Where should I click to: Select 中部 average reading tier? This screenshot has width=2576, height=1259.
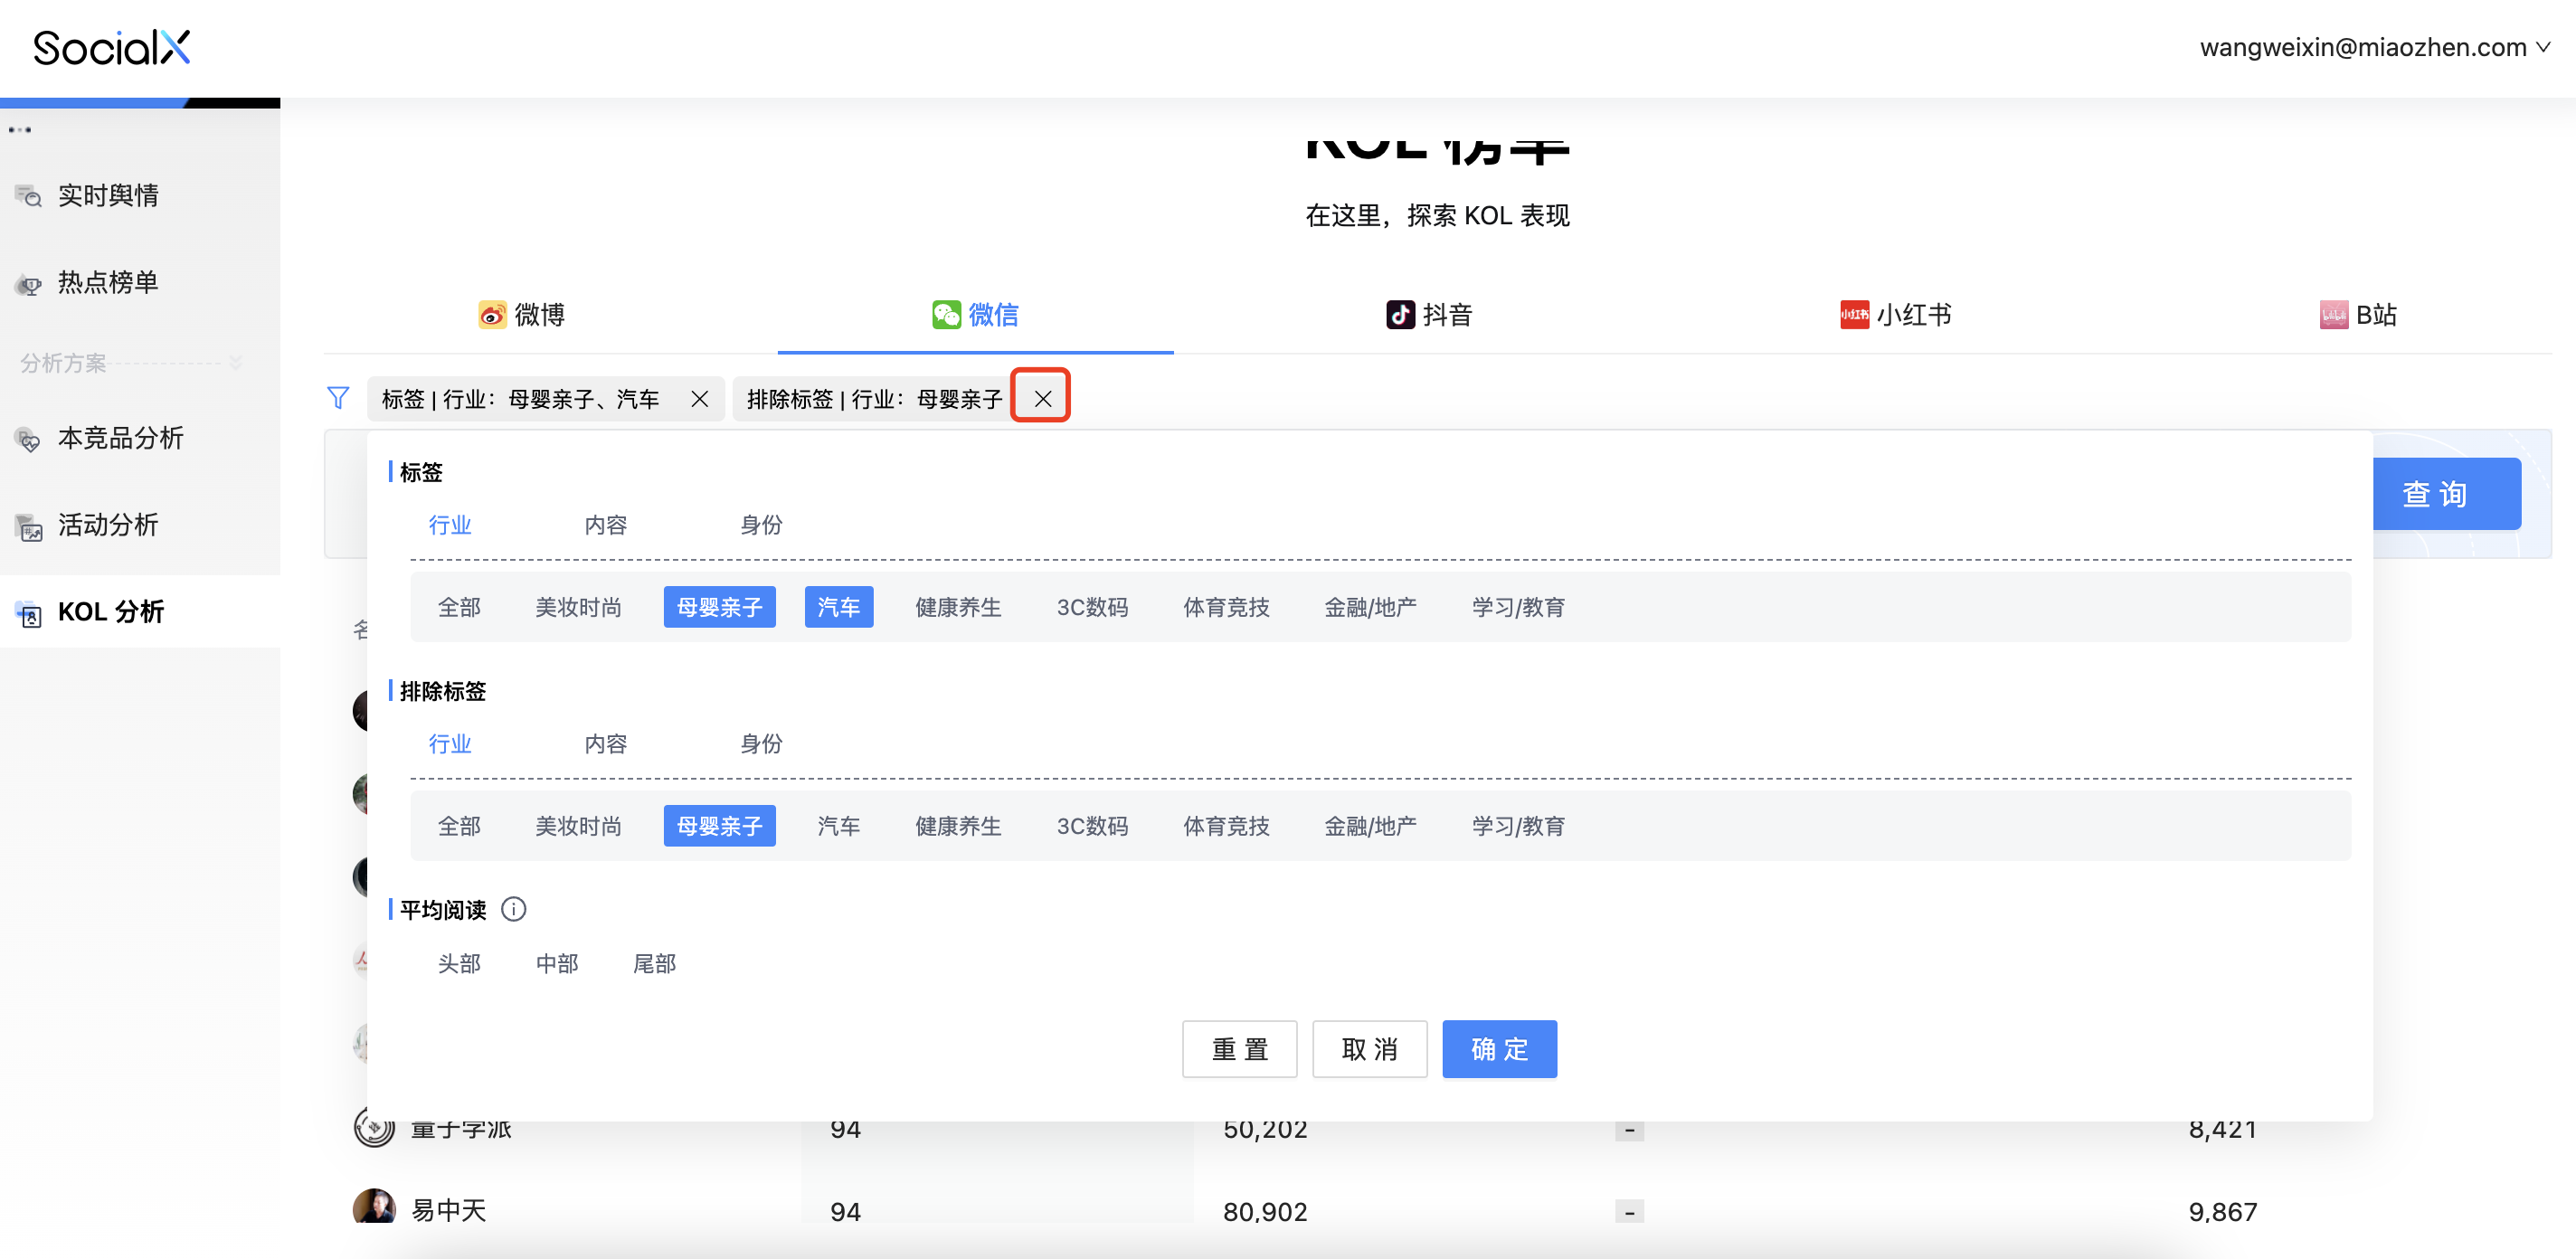[557, 963]
